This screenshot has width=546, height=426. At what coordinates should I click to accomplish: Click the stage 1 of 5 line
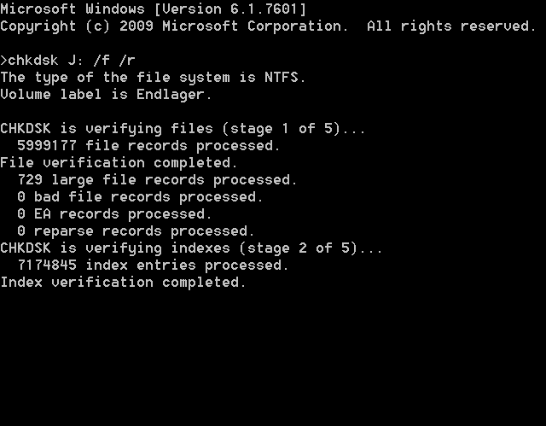(x=183, y=129)
